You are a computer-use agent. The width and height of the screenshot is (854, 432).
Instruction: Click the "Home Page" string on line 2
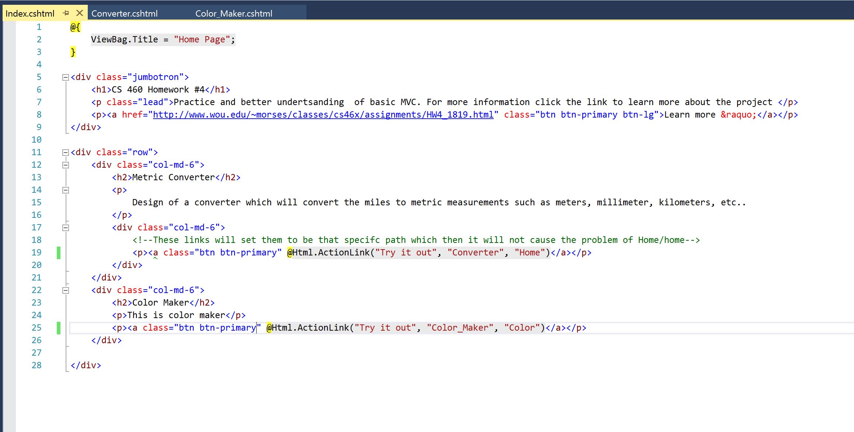[x=202, y=39]
